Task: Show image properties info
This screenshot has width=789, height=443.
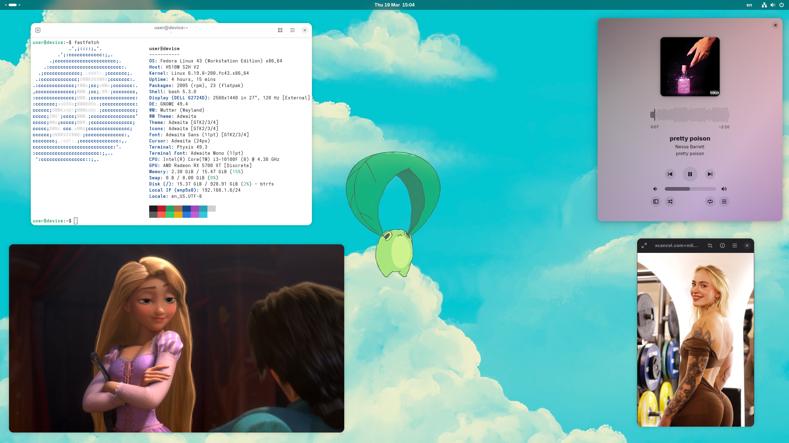Action: point(722,245)
